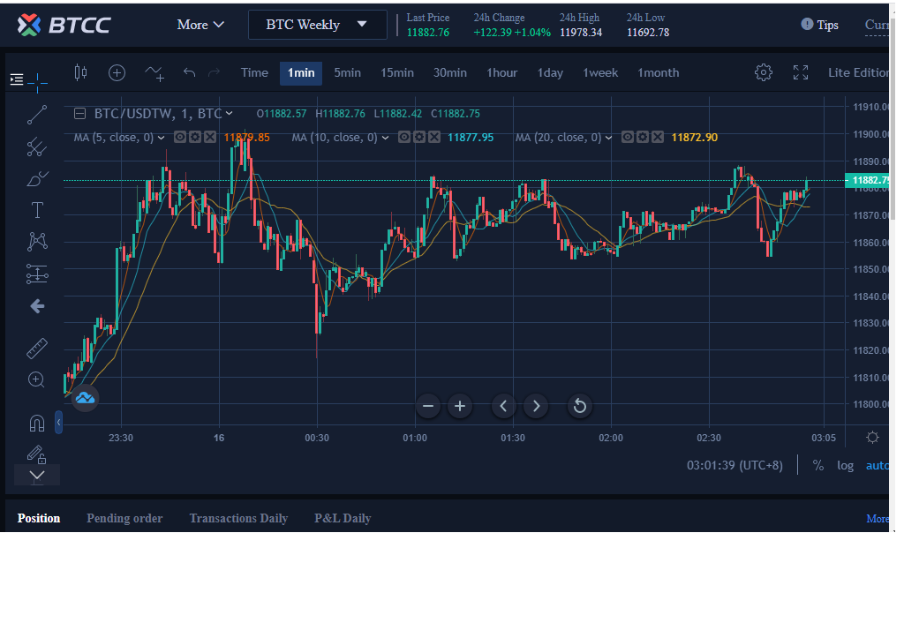Open the indicators menu icon
The height and width of the screenshot is (623, 904).
pyautogui.click(x=154, y=72)
